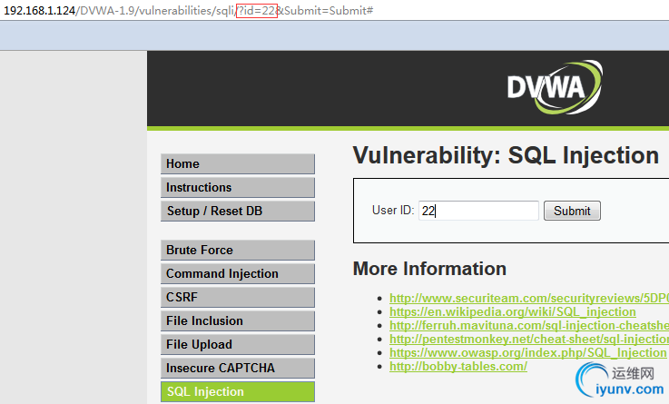Open the securiteam.com security reviews link
Viewport: 669px width, 404px height.
(x=529, y=298)
